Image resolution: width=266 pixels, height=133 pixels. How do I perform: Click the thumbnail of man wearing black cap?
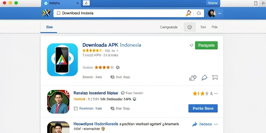(58, 127)
